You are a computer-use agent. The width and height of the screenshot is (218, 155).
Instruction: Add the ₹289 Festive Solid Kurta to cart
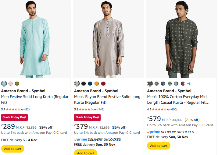[x=13, y=149]
